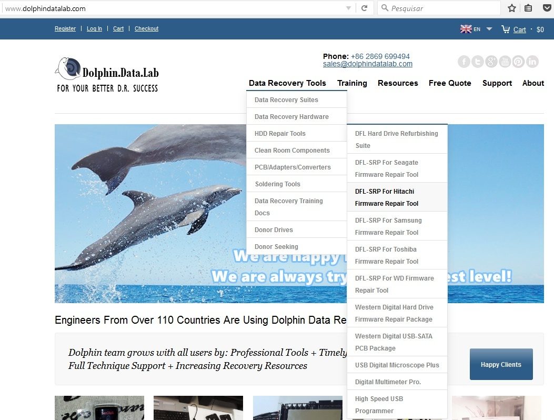Choose Western Digital Hard Drive Firmware Repair Package
Screen dimensions: 554x420
coord(397,313)
